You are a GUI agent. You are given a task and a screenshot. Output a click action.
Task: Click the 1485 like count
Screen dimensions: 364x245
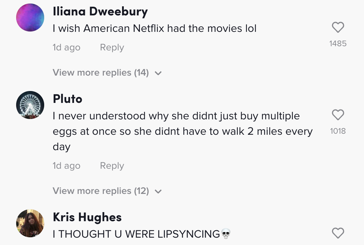338,44
